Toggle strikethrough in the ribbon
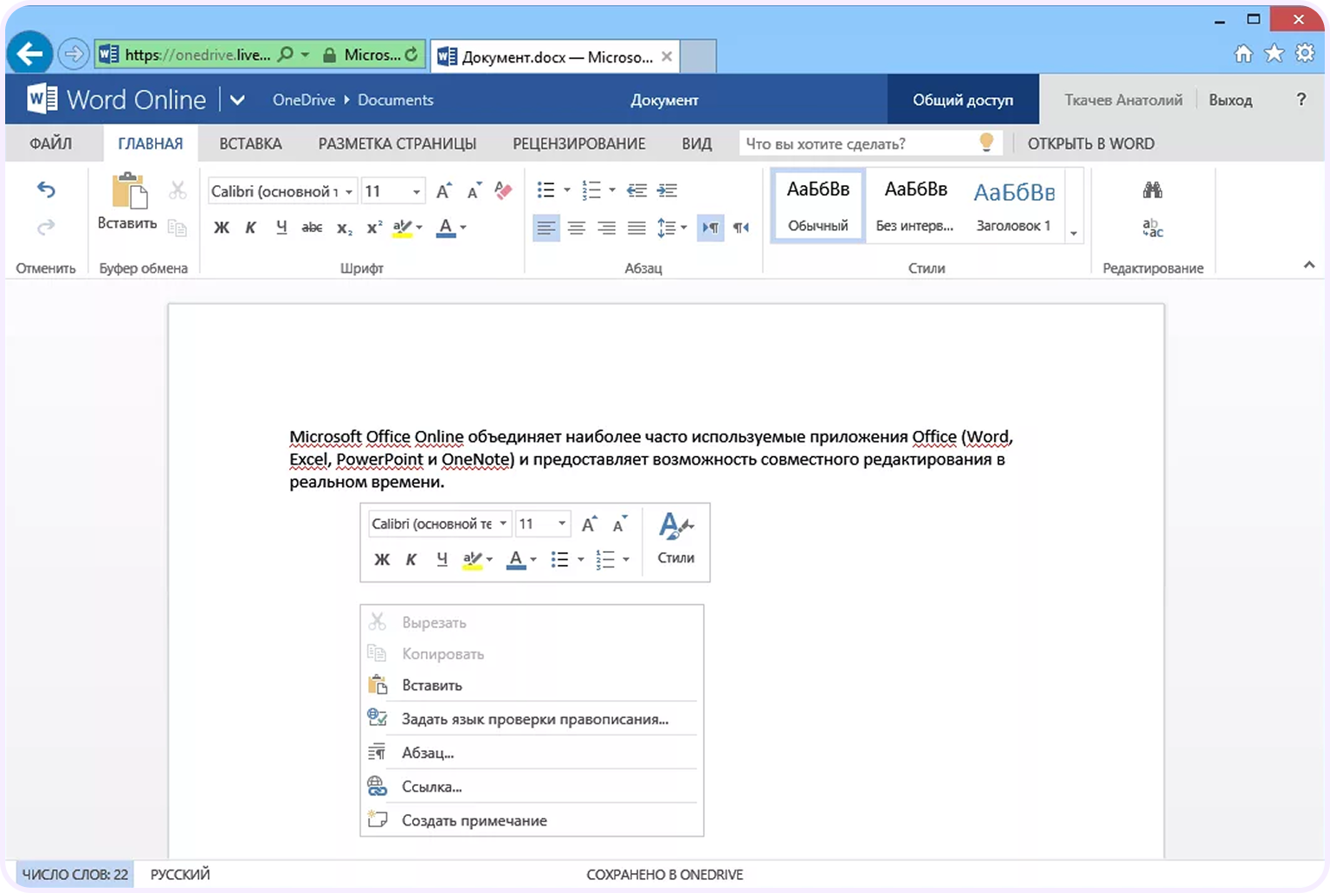 [312, 228]
